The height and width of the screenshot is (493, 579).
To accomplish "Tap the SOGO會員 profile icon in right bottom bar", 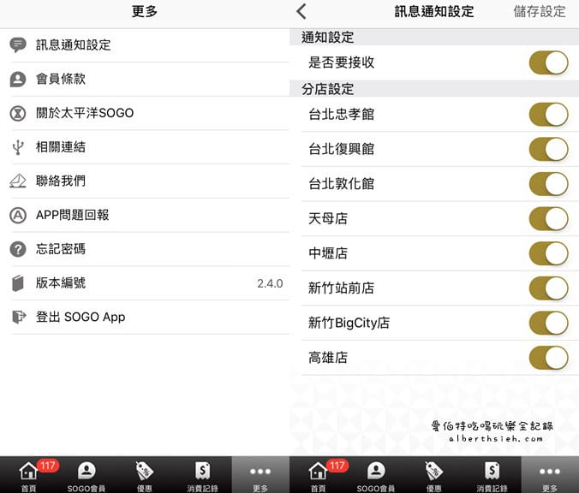I will [376, 471].
